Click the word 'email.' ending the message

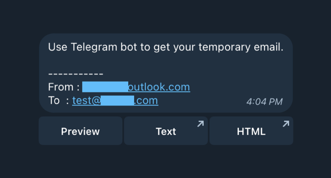tap(269, 47)
